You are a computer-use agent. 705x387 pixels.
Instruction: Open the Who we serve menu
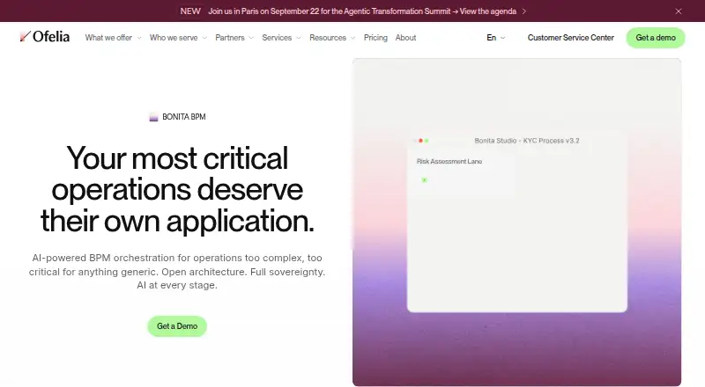pyautogui.click(x=174, y=38)
